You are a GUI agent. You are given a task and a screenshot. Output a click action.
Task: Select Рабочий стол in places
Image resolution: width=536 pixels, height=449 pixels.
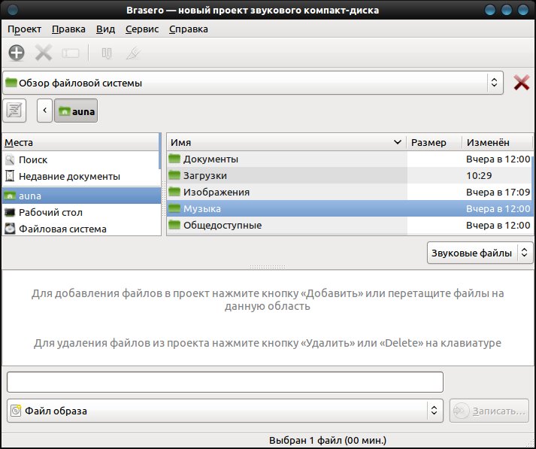pyautogui.click(x=81, y=212)
